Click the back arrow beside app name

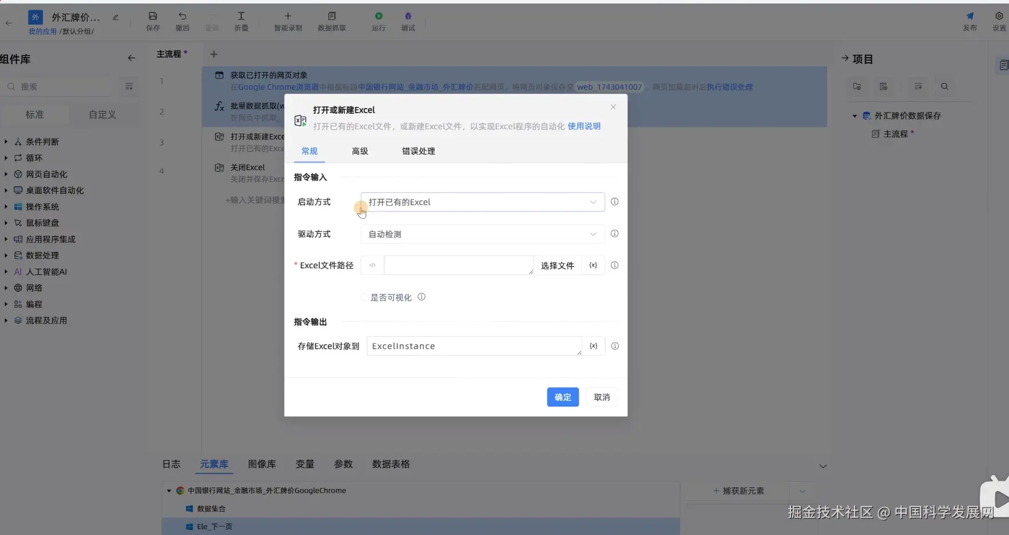[9, 23]
